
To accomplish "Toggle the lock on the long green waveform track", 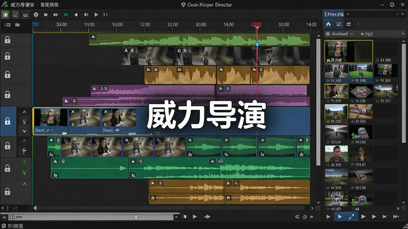I will pos(8,168).
